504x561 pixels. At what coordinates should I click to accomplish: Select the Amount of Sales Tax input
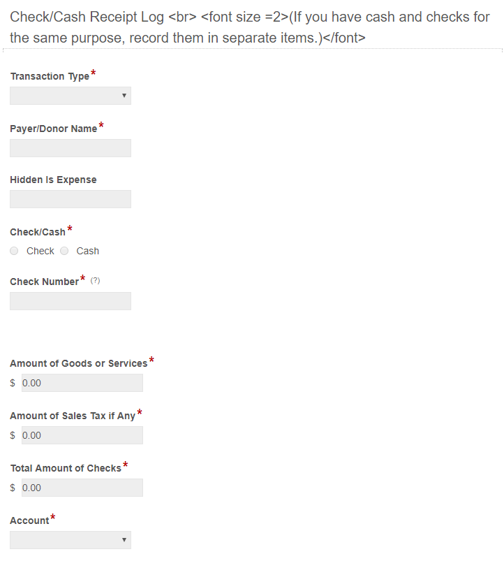(x=82, y=435)
